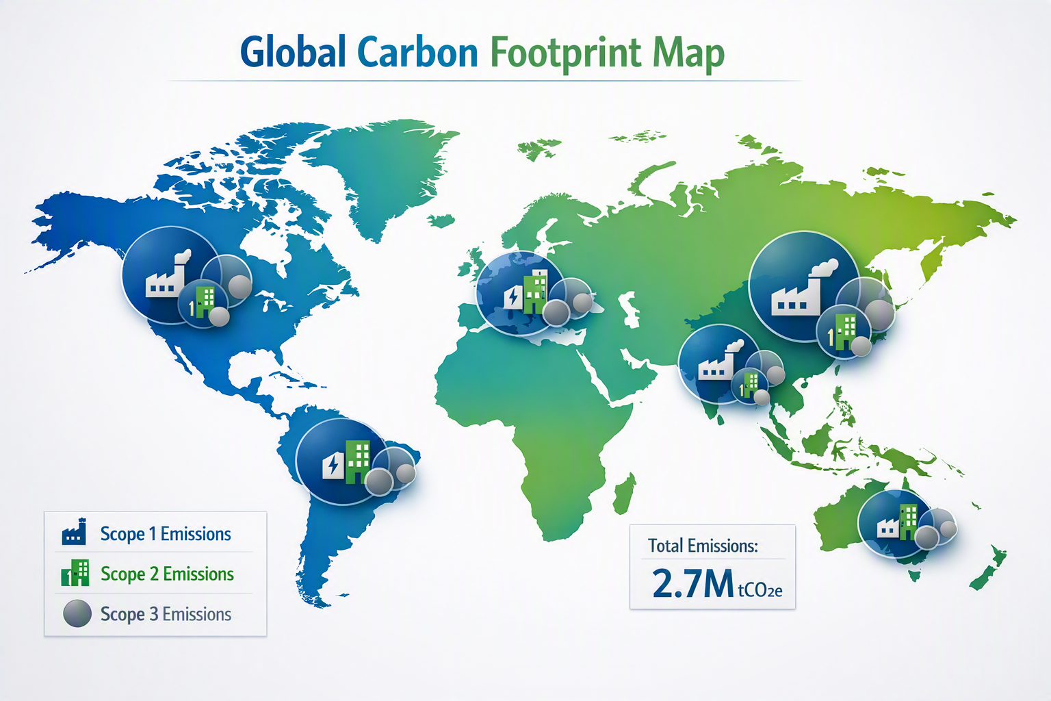Select the Scope 3 grey circle legend icon
1051x701 pixels.
pyautogui.click(x=77, y=613)
